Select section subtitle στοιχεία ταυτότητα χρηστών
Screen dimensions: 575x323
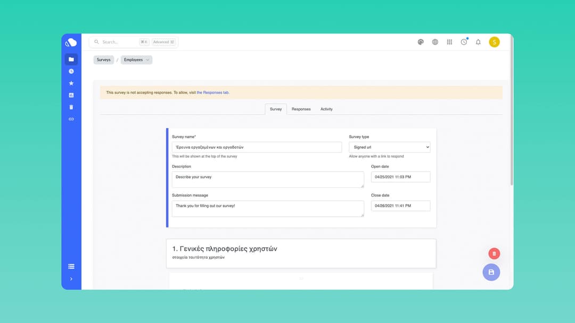click(x=199, y=258)
